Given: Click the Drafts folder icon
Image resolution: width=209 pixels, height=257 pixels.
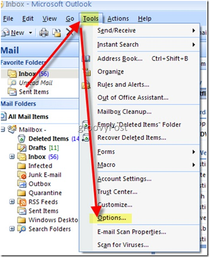Looking at the screenshot, I should pyautogui.click(x=22, y=148).
